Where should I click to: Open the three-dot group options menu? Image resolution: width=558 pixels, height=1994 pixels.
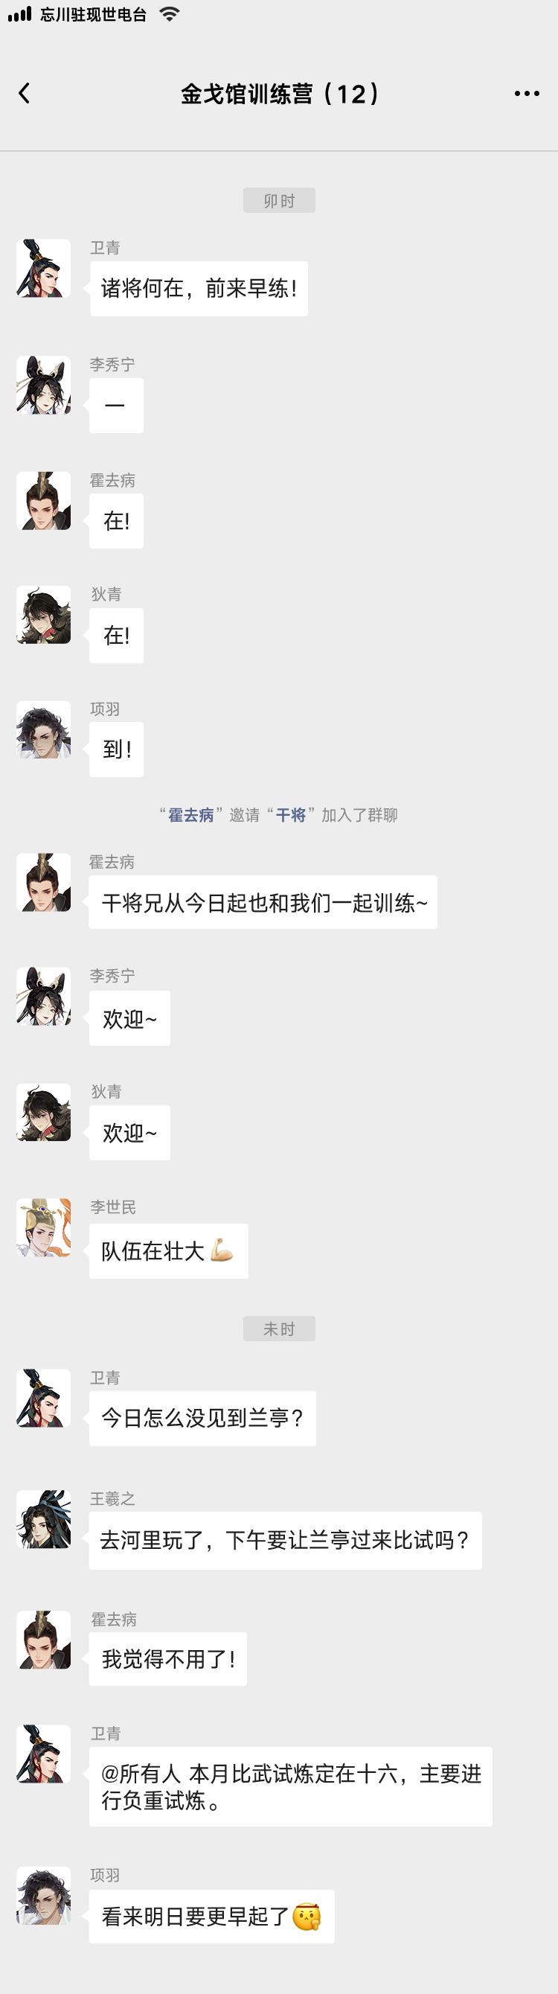click(527, 94)
